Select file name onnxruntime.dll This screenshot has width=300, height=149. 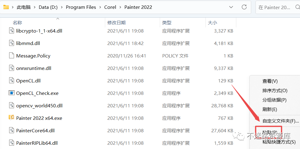pos(34,68)
